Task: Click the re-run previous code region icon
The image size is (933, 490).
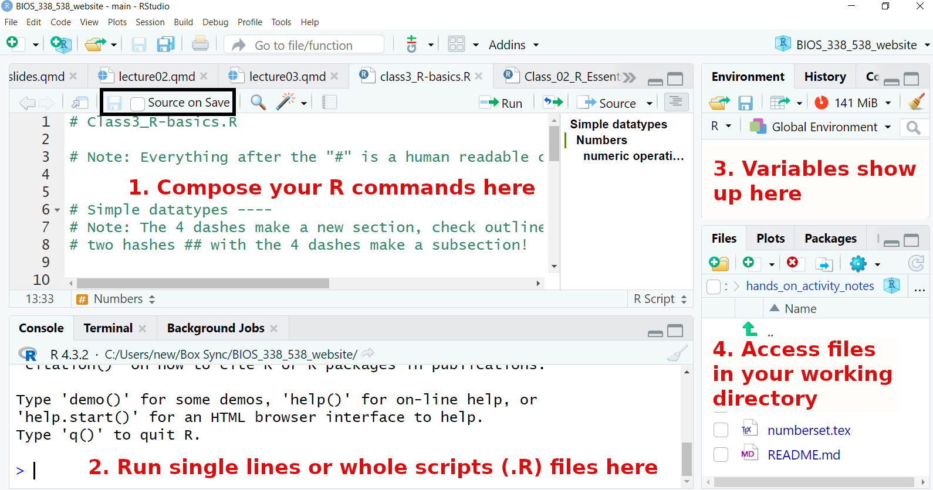Action: pyautogui.click(x=552, y=103)
